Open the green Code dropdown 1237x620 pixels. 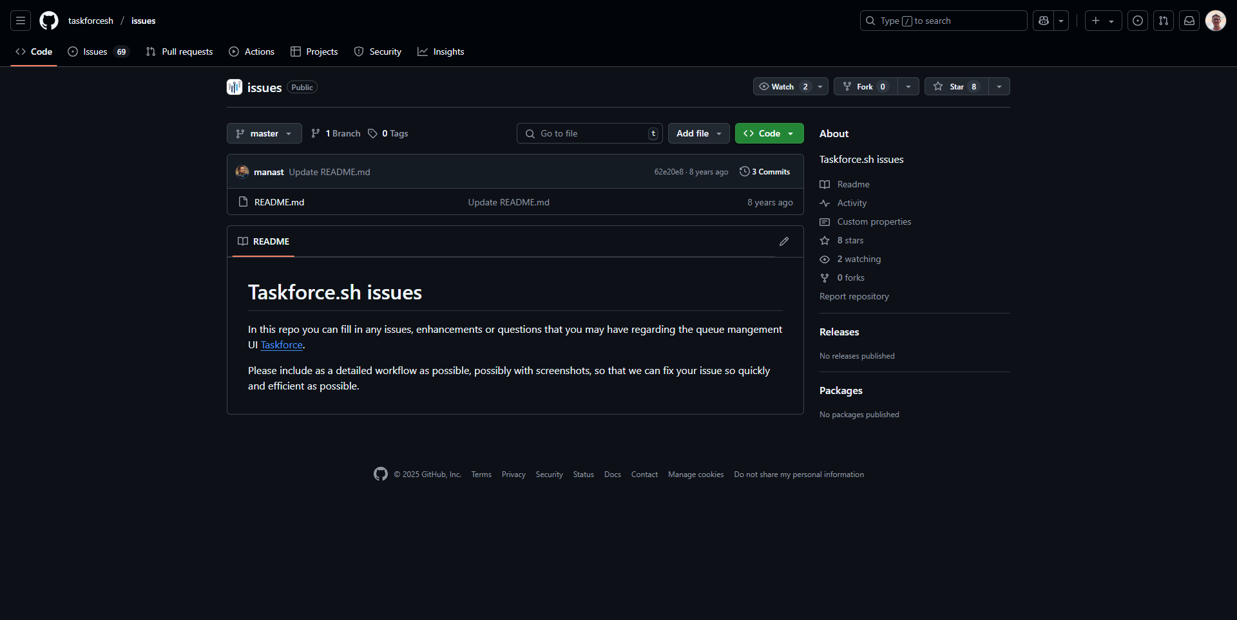769,133
